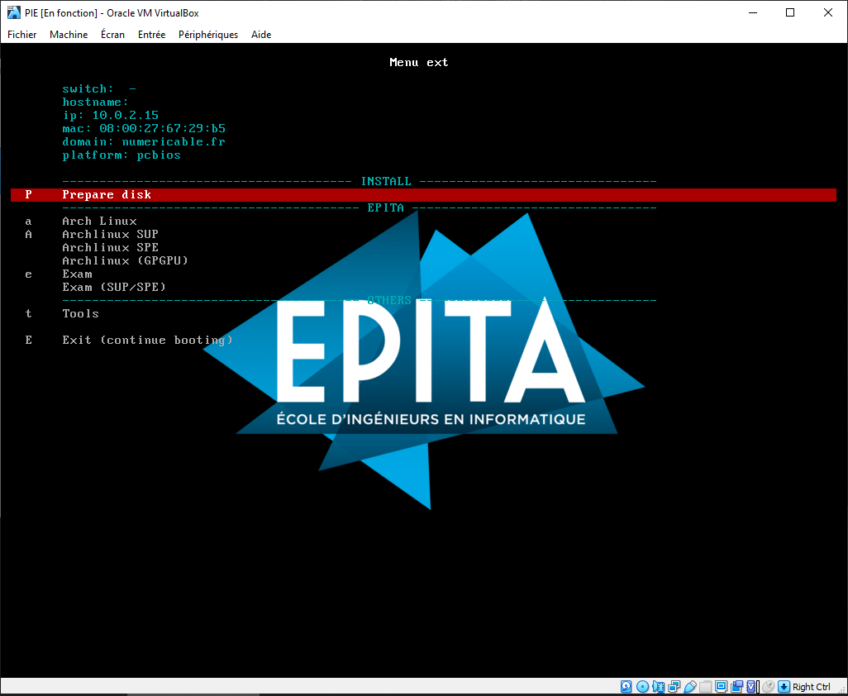Click the keyboard capture arrow icon
The width and height of the screenshot is (848, 696).
coord(784,687)
